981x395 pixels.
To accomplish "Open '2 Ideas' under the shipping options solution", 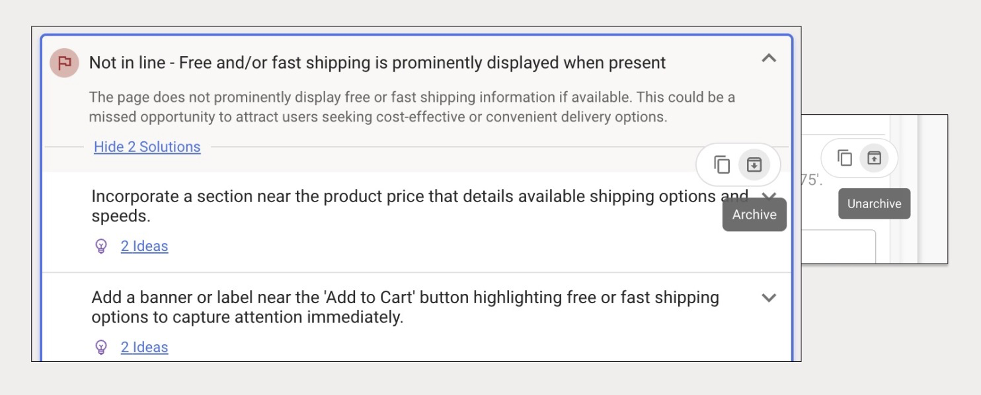I will pyautogui.click(x=144, y=246).
